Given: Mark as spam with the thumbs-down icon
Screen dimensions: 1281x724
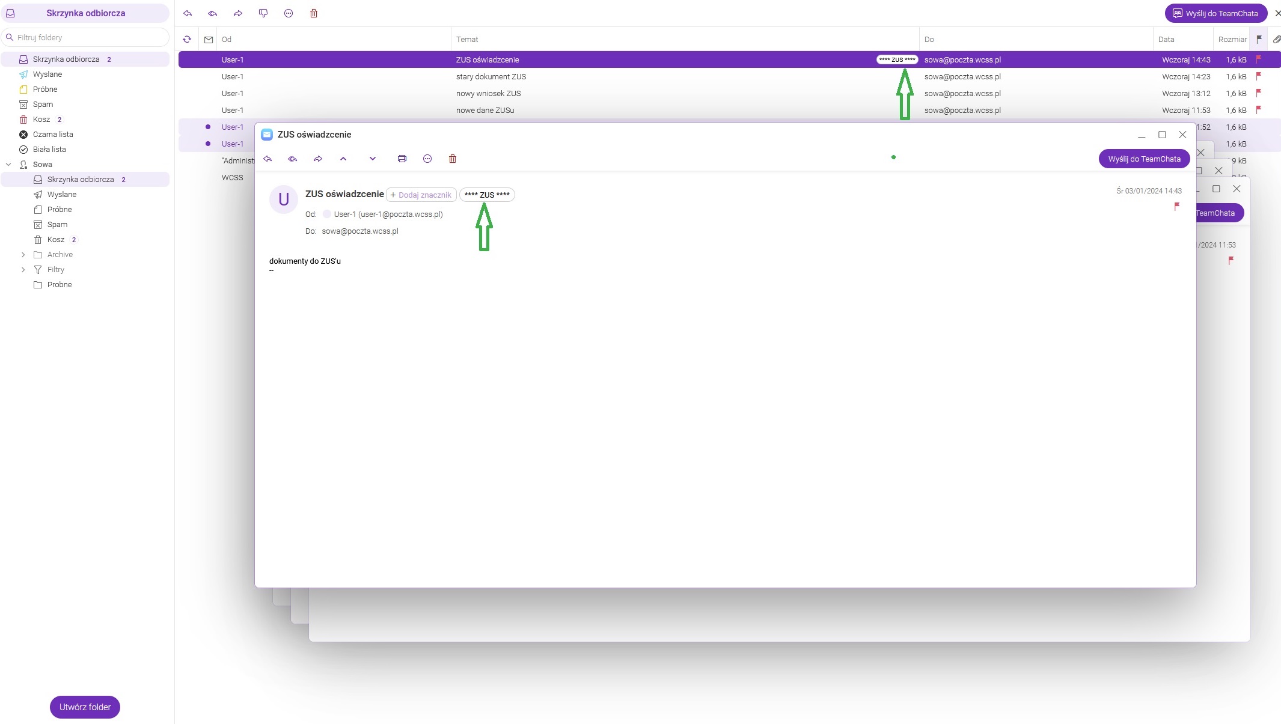Looking at the screenshot, I should 263,13.
